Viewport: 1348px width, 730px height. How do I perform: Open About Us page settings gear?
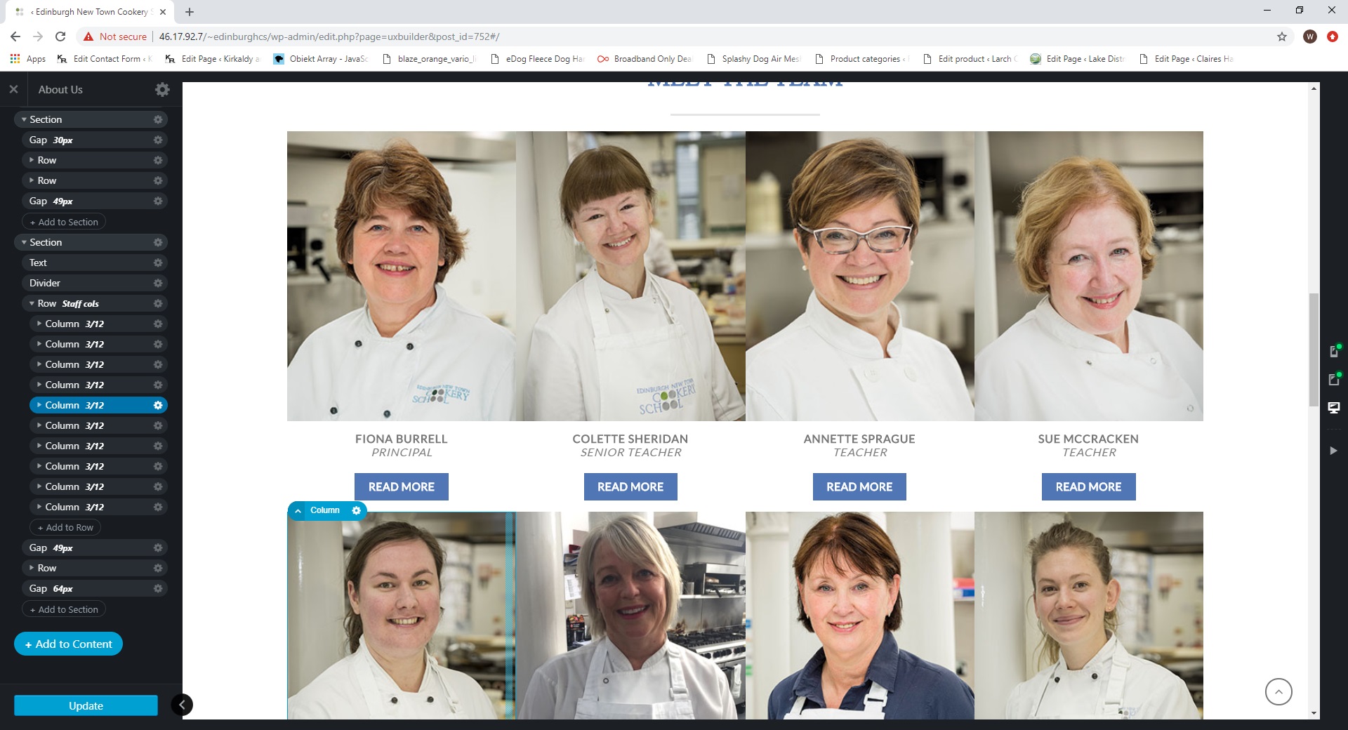(x=162, y=90)
